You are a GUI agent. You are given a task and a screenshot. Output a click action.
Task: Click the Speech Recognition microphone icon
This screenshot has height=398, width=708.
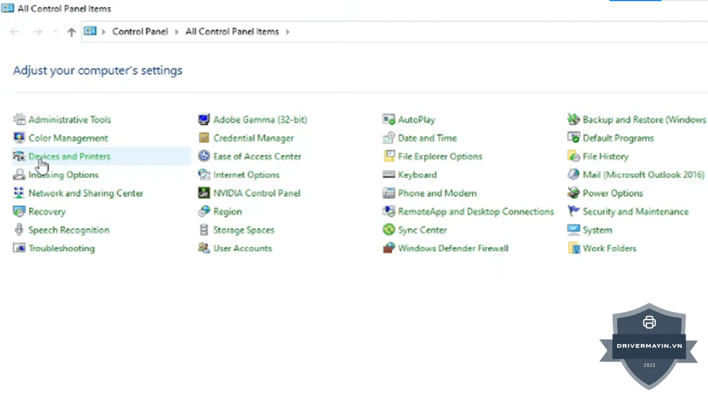[x=19, y=230]
